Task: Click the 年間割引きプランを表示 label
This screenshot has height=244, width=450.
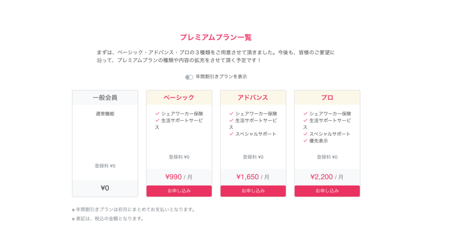Action: 221,76
